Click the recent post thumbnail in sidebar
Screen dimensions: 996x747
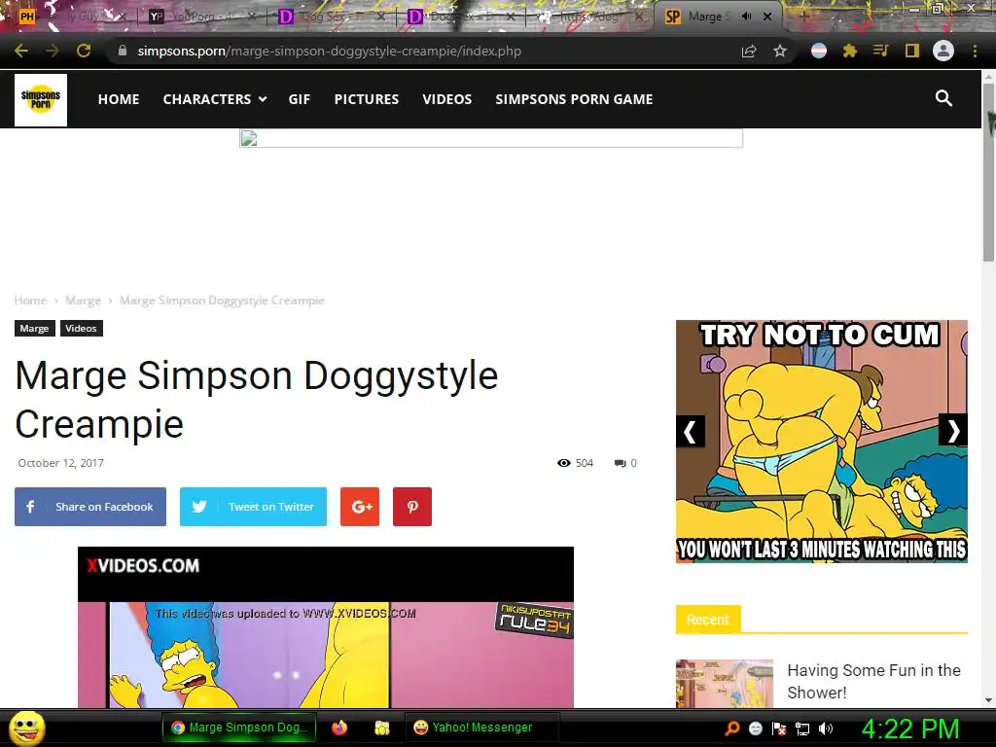pos(725,684)
